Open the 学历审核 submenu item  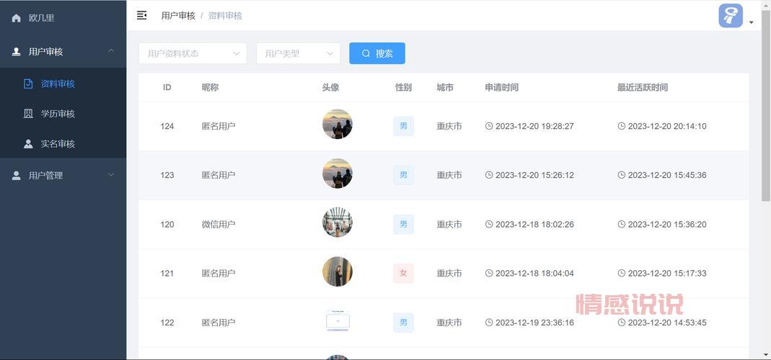(63, 114)
